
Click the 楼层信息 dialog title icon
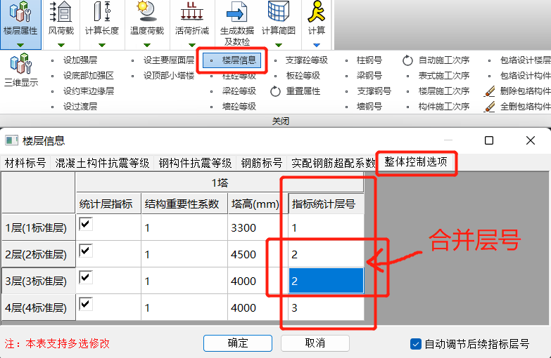[11, 140]
